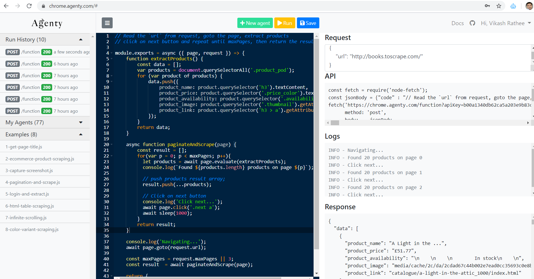Collapse the Examples section

80,134
